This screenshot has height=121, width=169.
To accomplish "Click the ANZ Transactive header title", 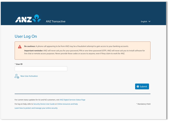I will [56, 21].
